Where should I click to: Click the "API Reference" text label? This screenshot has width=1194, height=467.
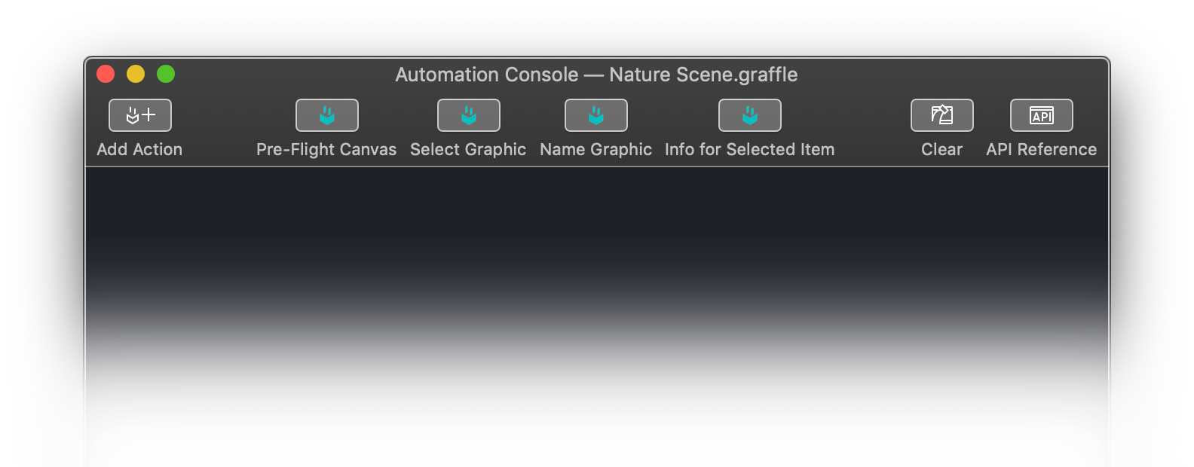(1041, 149)
